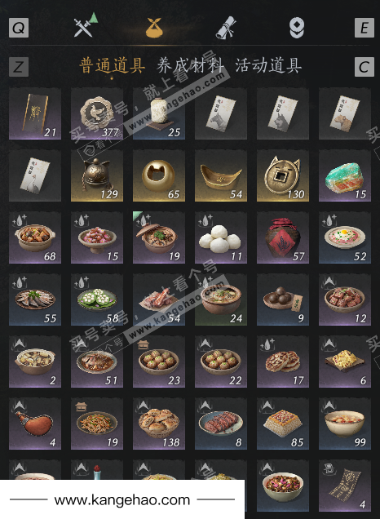The image size is (380, 519).
Task: Select the cat-eared coin with 130
Action: click(x=283, y=175)
